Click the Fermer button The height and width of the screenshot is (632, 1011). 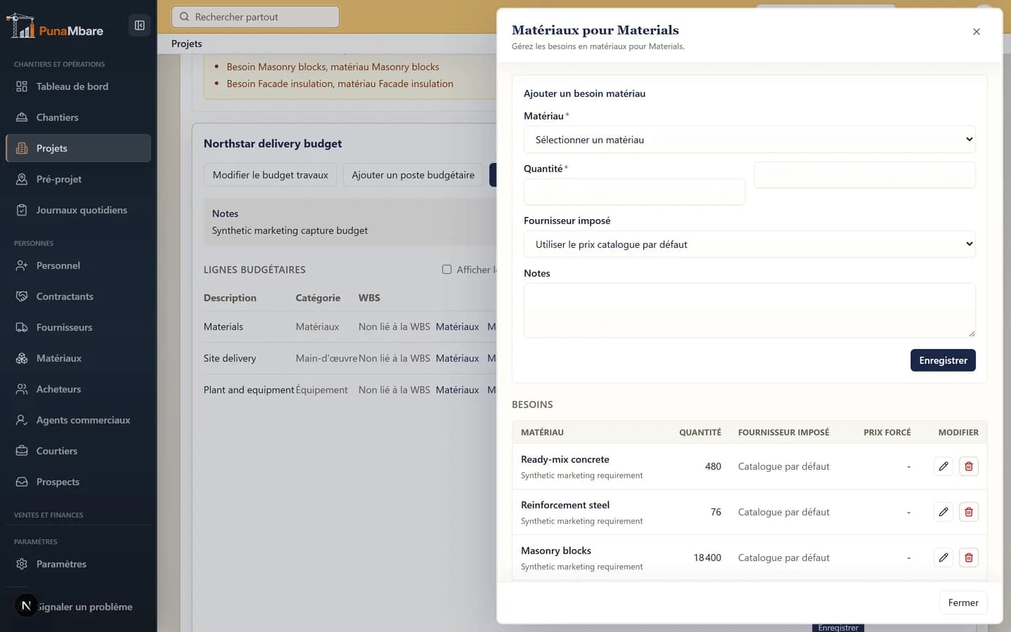[963, 603]
